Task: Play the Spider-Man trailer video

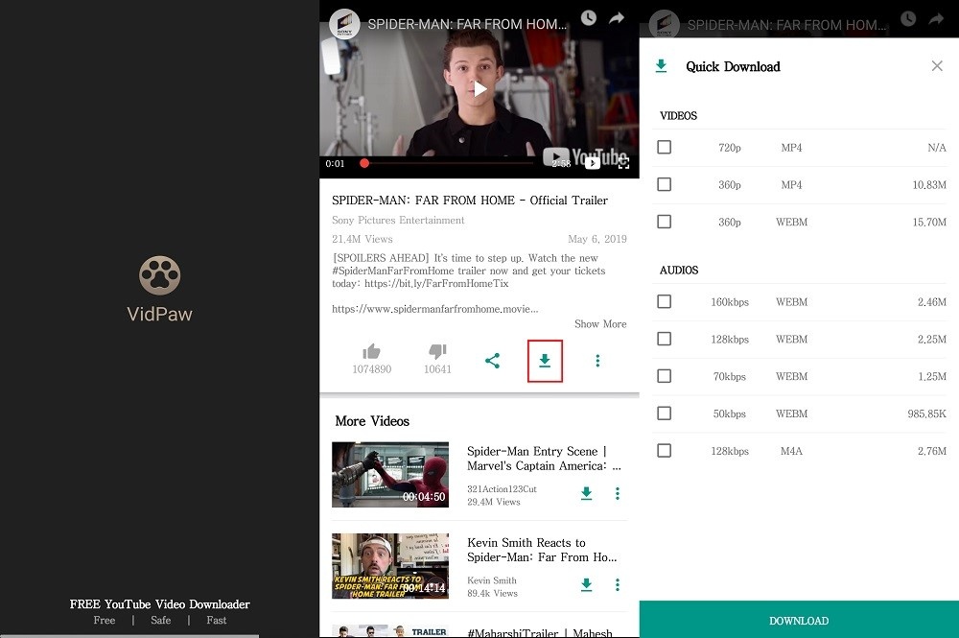Action: coord(480,89)
